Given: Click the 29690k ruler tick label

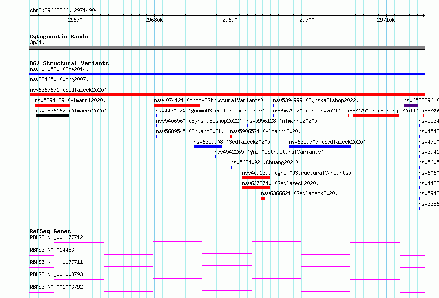Looking at the screenshot, I should (x=231, y=20).
